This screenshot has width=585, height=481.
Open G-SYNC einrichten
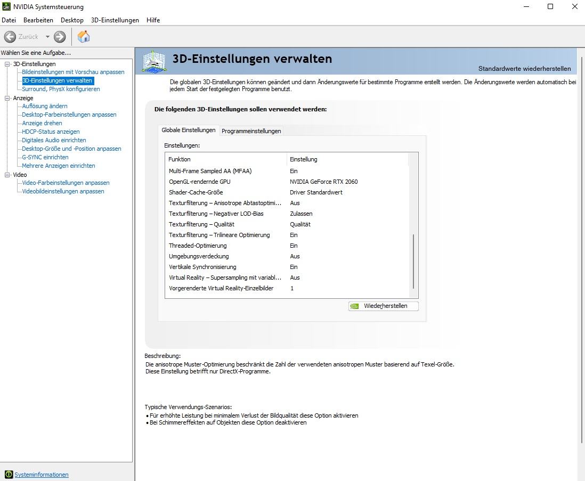(x=45, y=157)
